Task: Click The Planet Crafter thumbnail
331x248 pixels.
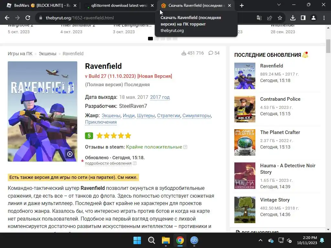Action: point(245,142)
